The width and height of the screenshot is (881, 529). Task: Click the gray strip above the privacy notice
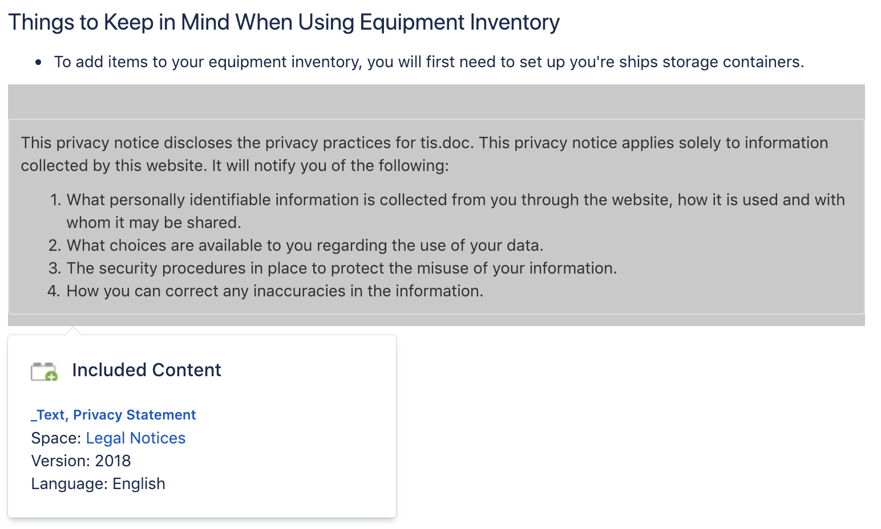436,101
